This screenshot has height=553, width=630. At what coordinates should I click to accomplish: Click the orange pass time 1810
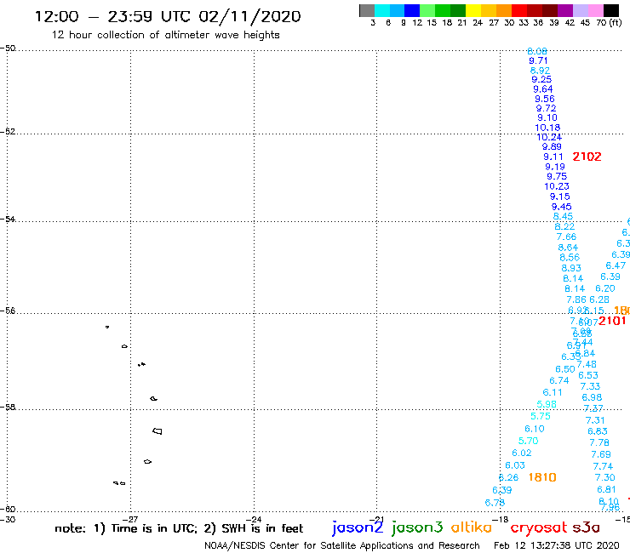click(x=542, y=477)
